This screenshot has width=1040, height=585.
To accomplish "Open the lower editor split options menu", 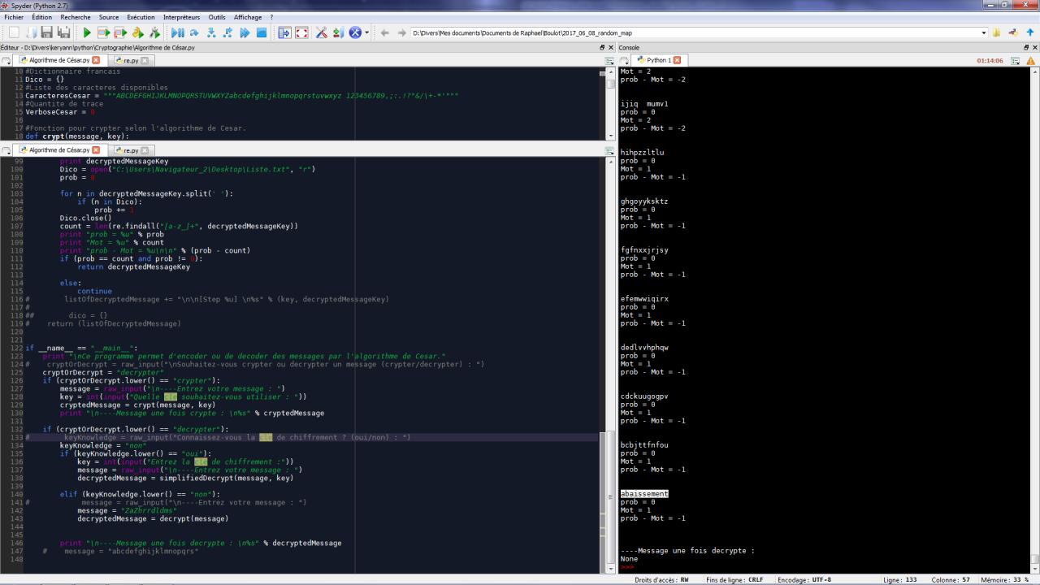I will click(610, 150).
